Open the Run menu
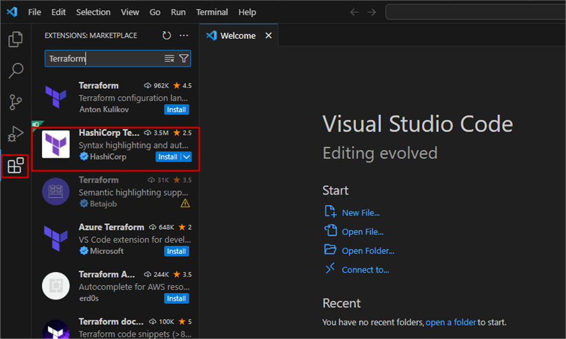 (x=178, y=12)
